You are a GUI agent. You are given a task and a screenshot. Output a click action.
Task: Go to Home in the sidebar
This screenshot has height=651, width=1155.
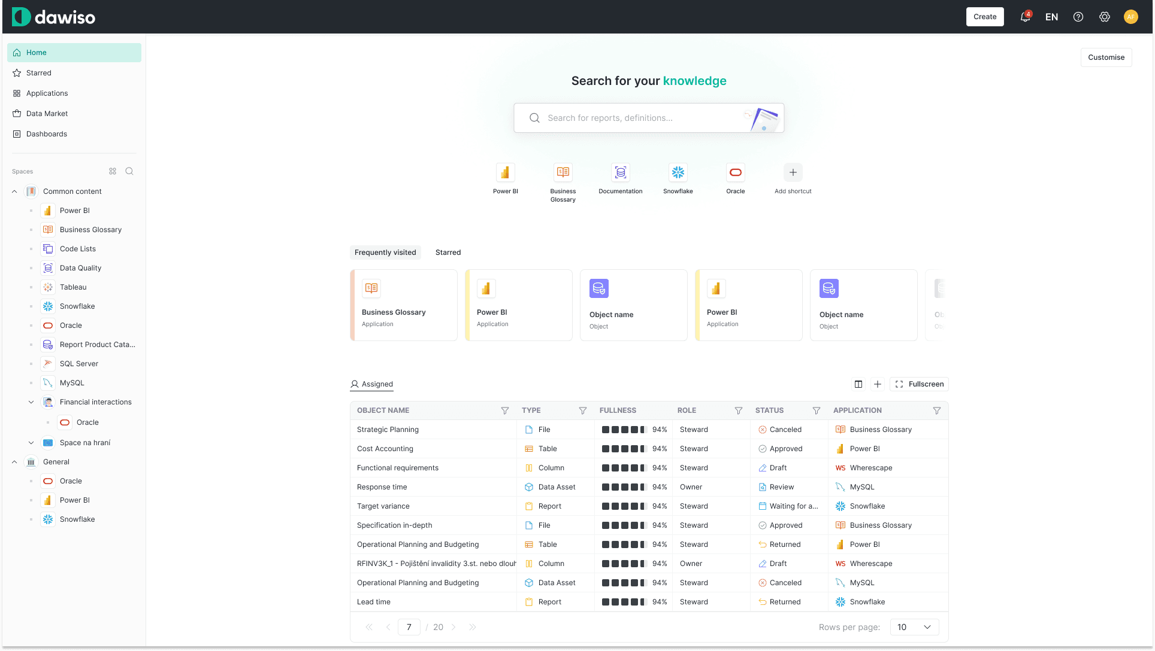point(74,53)
